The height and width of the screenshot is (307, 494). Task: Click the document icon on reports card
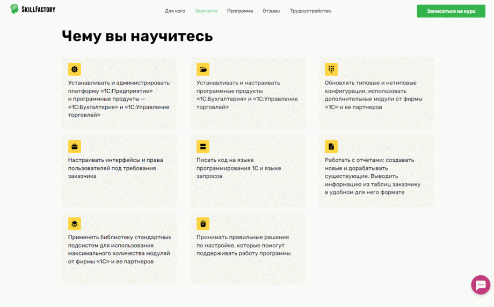pyautogui.click(x=331, y=146)
